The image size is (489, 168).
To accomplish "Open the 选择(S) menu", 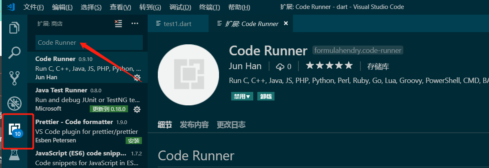I will (x=91, y=7).
